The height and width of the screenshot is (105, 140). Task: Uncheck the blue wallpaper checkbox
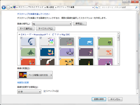pos(79,38)
